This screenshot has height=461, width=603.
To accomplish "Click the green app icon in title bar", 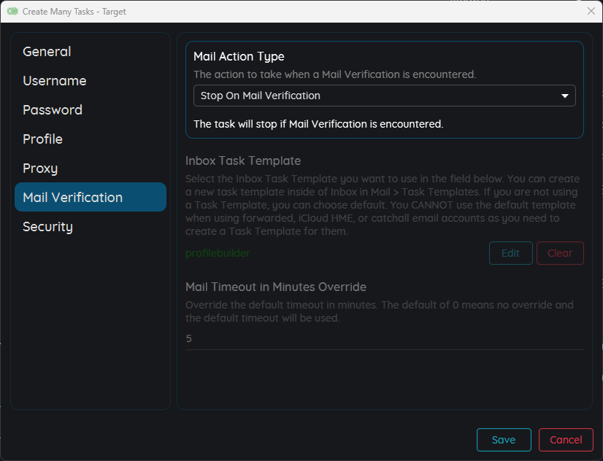I will pos(12,11).
